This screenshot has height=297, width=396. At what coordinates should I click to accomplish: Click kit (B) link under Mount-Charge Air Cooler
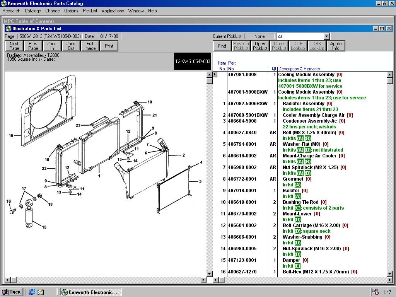tap(307, 162)
